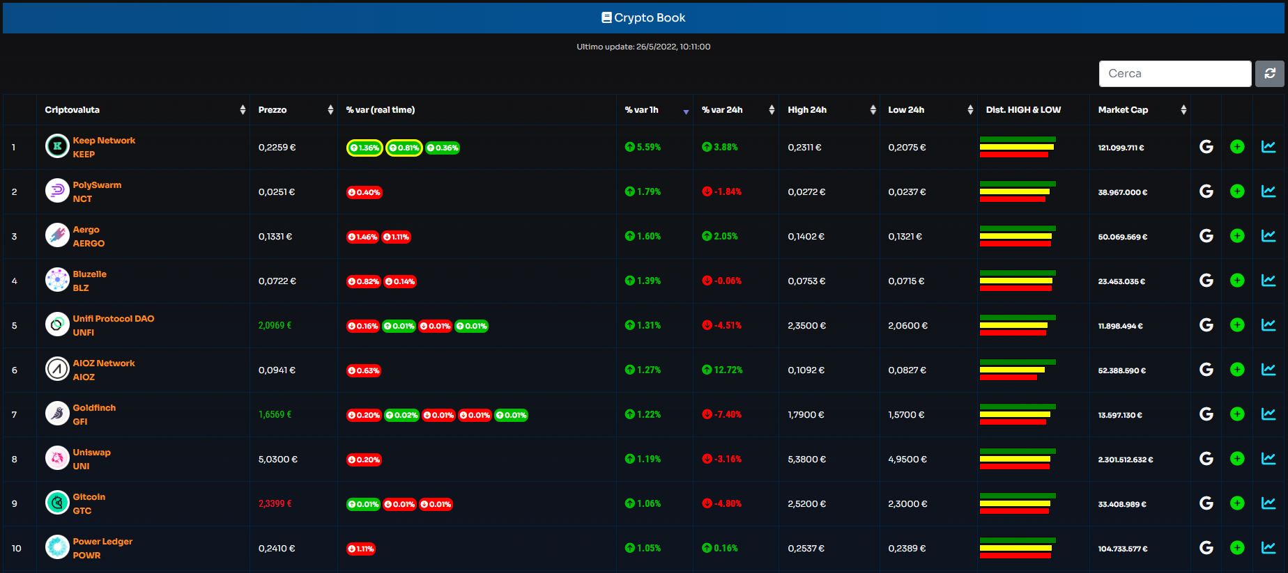Click the Goldfinch coin logo
This screenshot has height=573, width=1288.
pyautogui.click(x=57, y=414)
